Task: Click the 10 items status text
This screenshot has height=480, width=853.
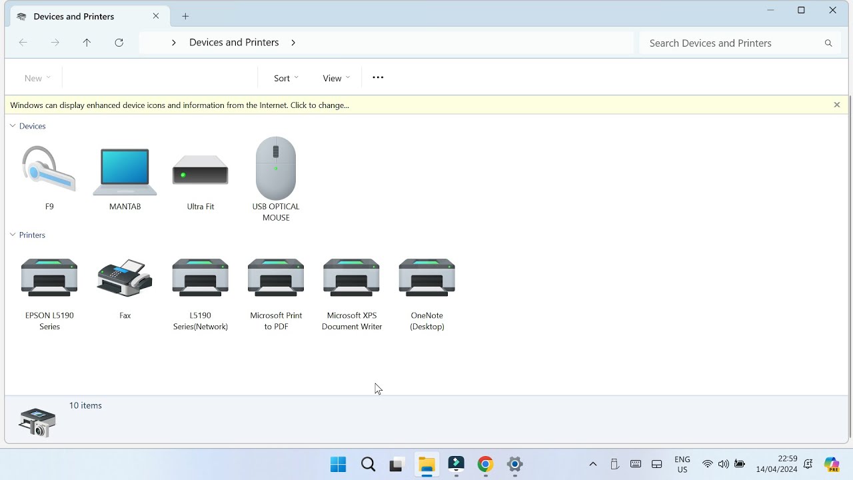Action: click(x=85, y=405)
